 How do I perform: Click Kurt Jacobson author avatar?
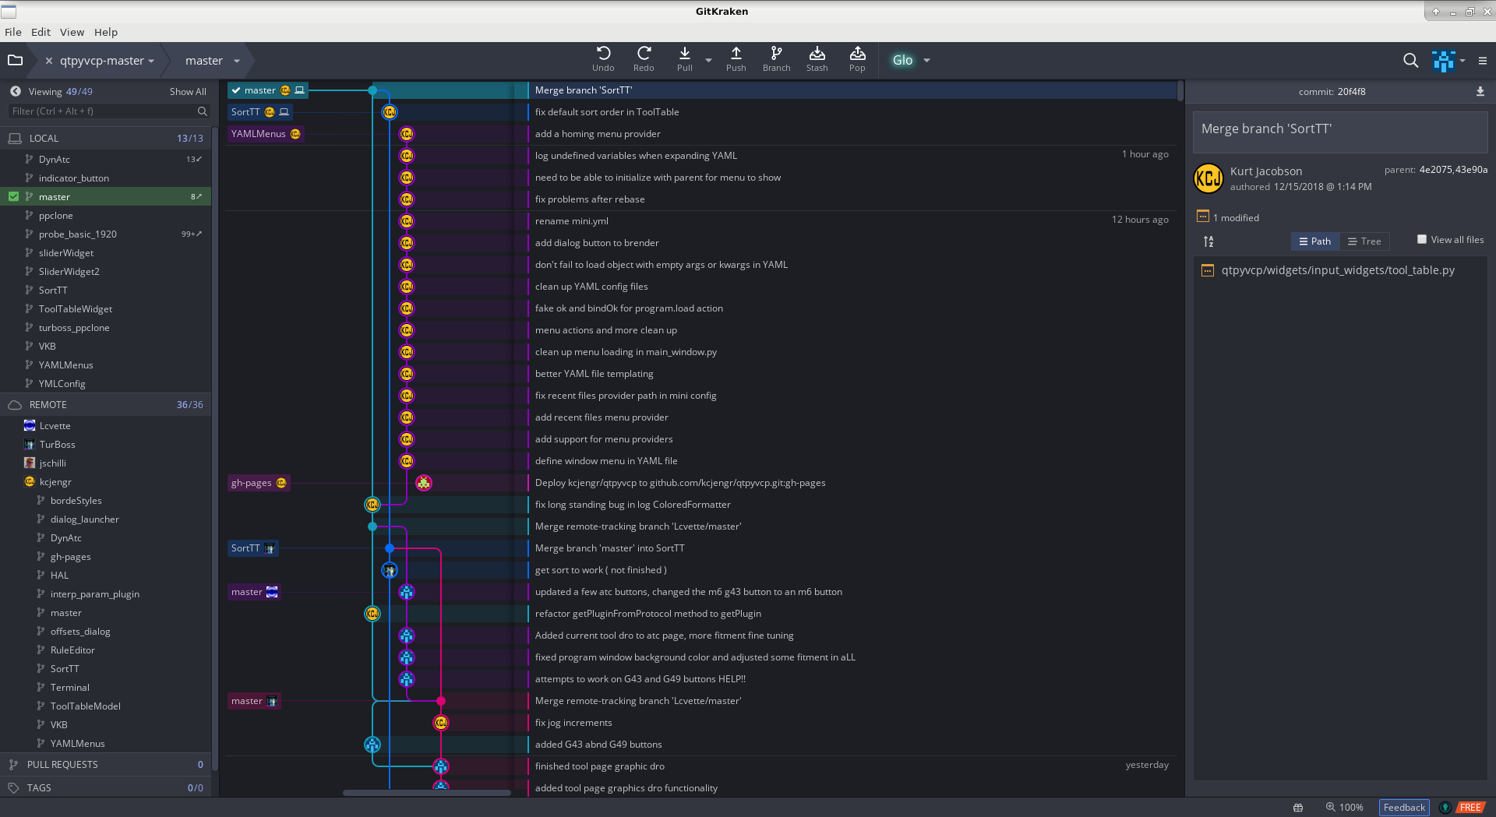point(1208,178)
